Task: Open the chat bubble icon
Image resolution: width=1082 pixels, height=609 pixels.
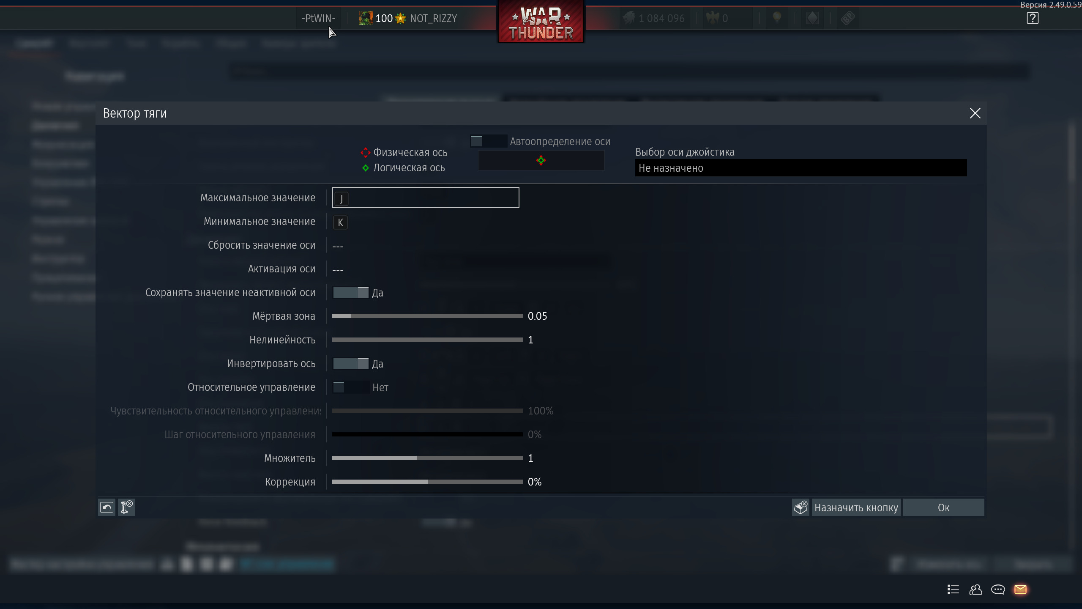Action: (x=998, y=589)
